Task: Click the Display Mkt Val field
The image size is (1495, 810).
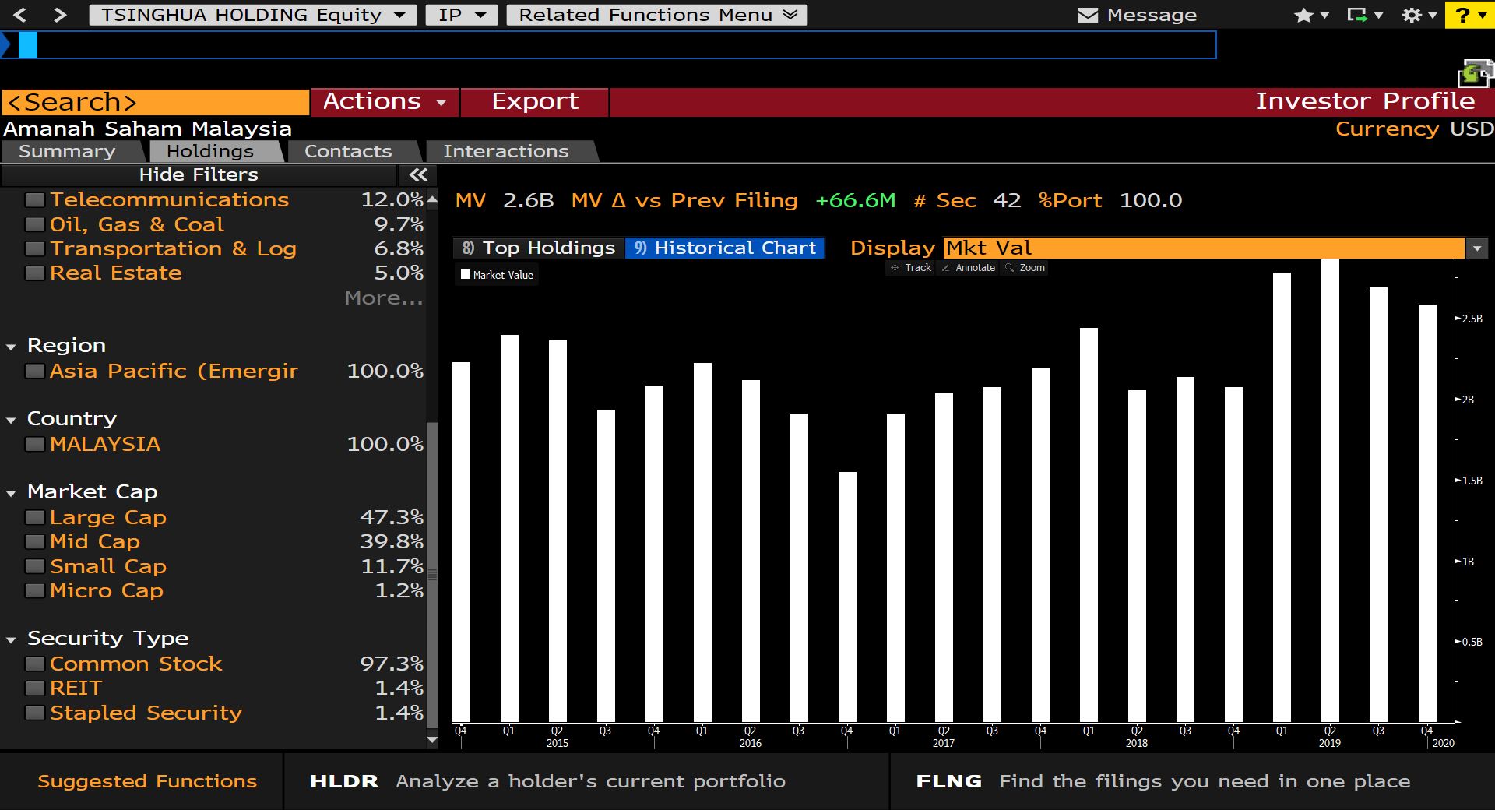Action: click(x=1203, y=248)
